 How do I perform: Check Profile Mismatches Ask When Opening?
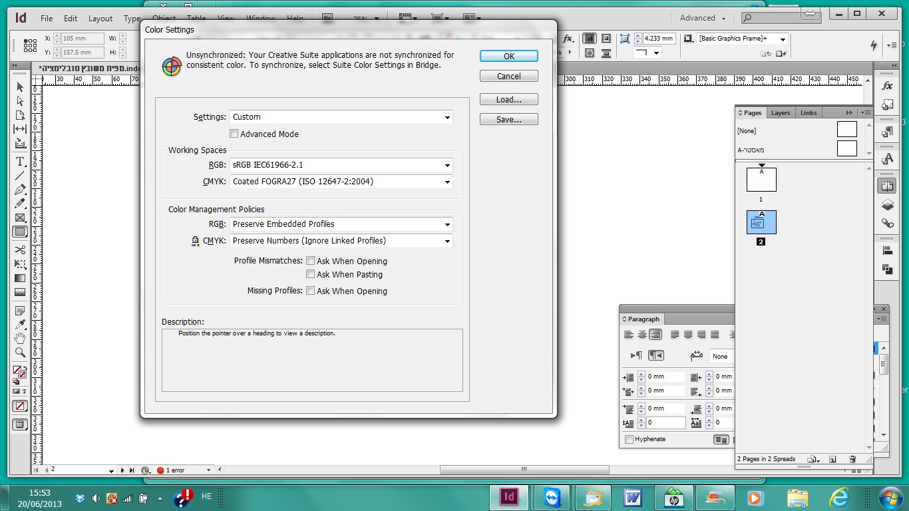point(310,261)
